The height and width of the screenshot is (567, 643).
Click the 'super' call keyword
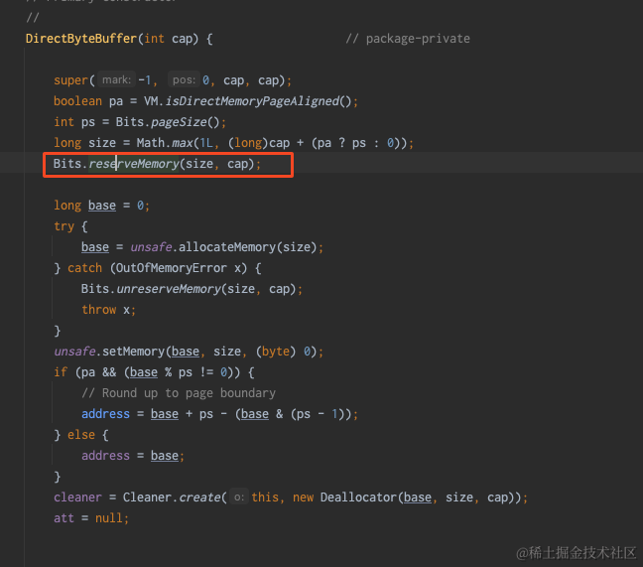point(70,80)
